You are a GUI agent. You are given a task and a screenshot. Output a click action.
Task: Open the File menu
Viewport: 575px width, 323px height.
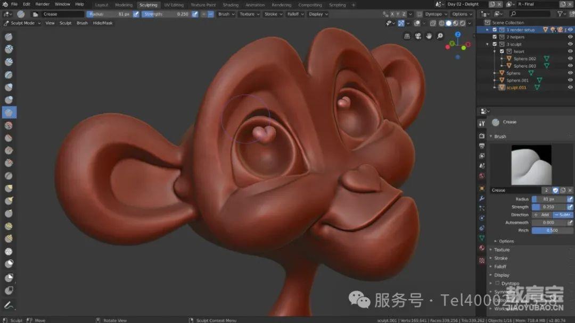(14, 4)
